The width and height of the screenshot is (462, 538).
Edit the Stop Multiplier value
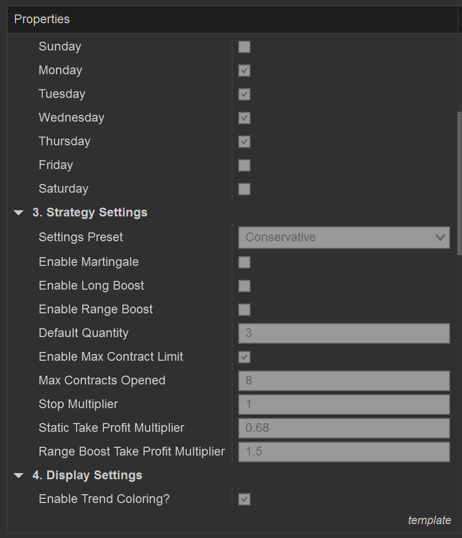tap(344, 405)
